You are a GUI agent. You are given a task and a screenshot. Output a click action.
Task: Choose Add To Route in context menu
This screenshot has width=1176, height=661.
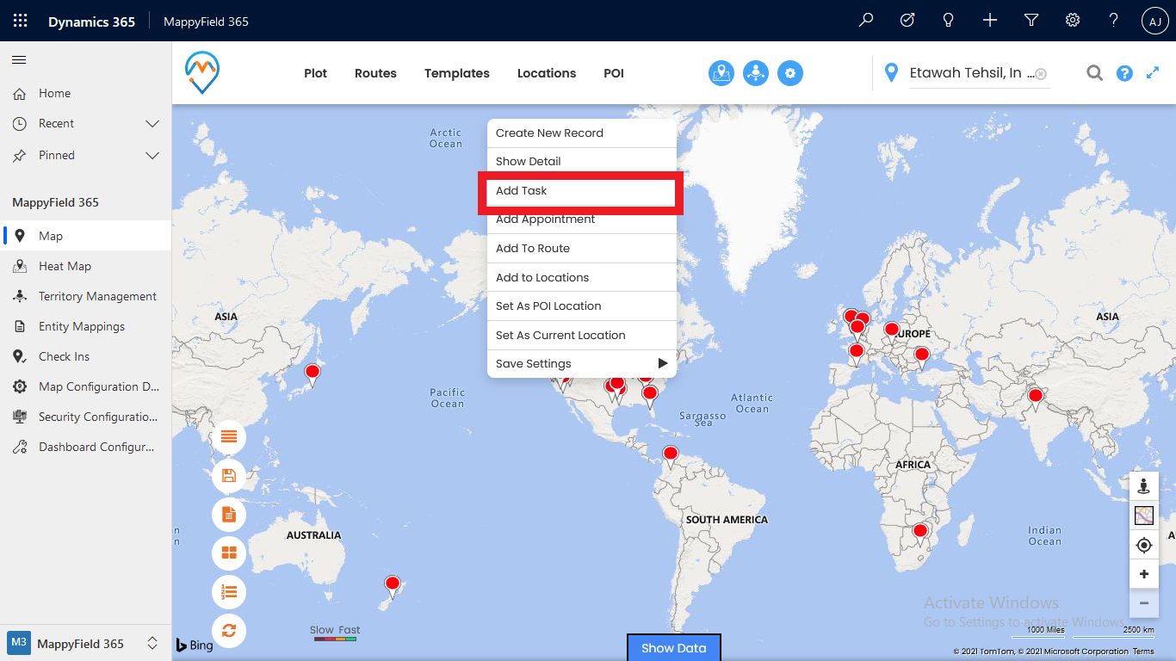582,248
